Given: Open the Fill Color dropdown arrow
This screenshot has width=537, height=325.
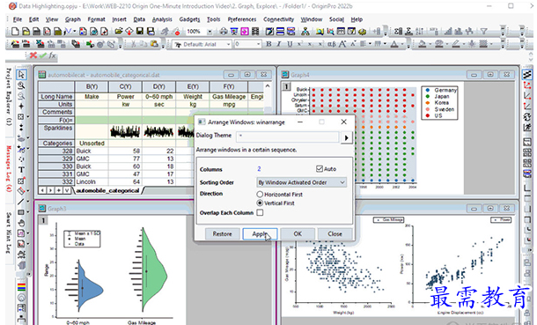Looking at the screenshot, I should click(x=430, y=44).
